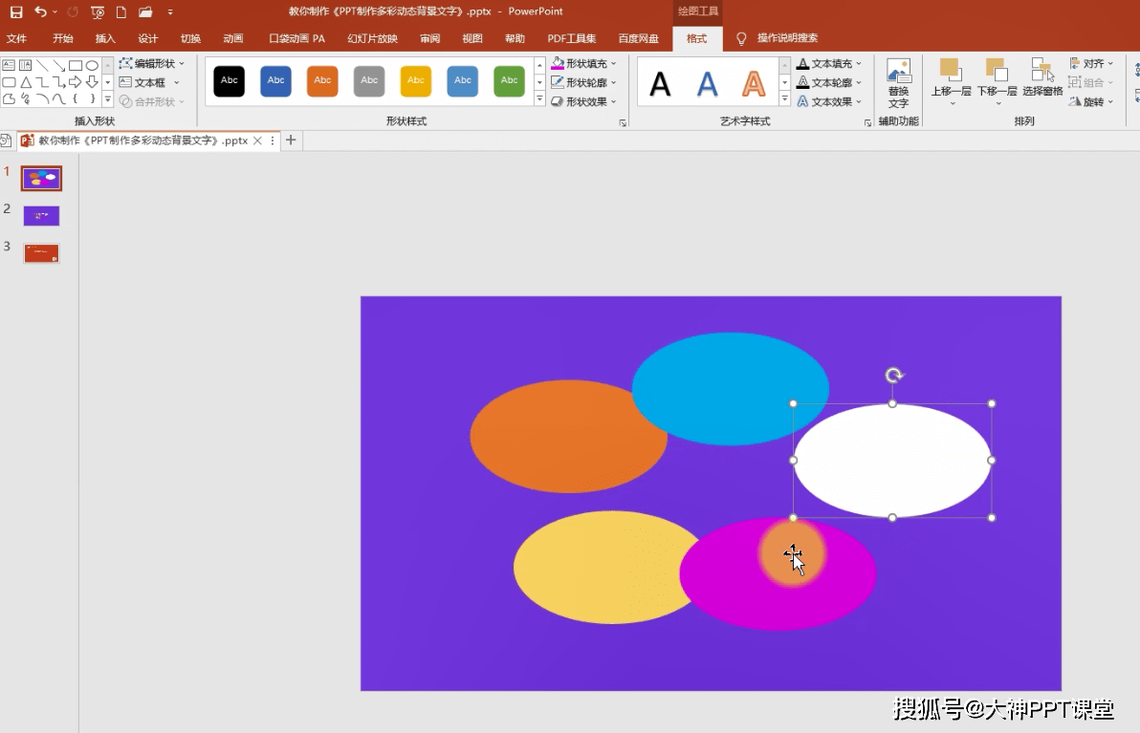The image size is (1140, 733).
Task: Select the Rectangle shape tool
Action: (76, 65)
